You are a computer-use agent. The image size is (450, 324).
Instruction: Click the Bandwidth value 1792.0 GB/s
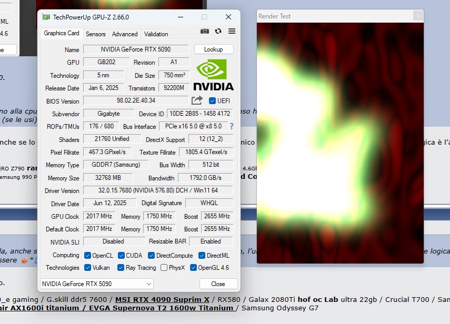coord(205,178)
